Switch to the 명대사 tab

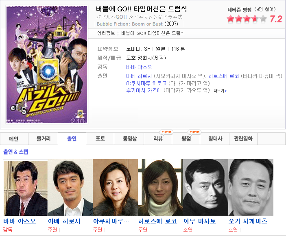215,139
